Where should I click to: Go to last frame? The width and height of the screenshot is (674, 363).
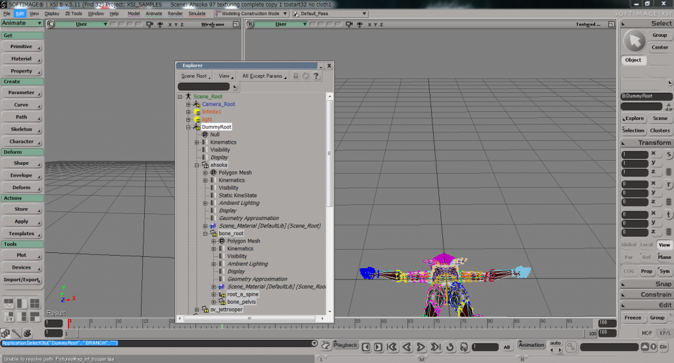(436, 347)
